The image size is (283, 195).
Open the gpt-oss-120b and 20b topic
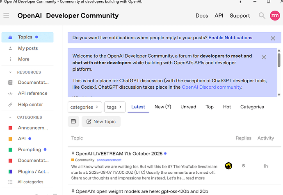pyautogui.click(x=142, y=191)
